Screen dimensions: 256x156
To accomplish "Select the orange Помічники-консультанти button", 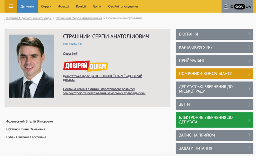I will [214, 74].
